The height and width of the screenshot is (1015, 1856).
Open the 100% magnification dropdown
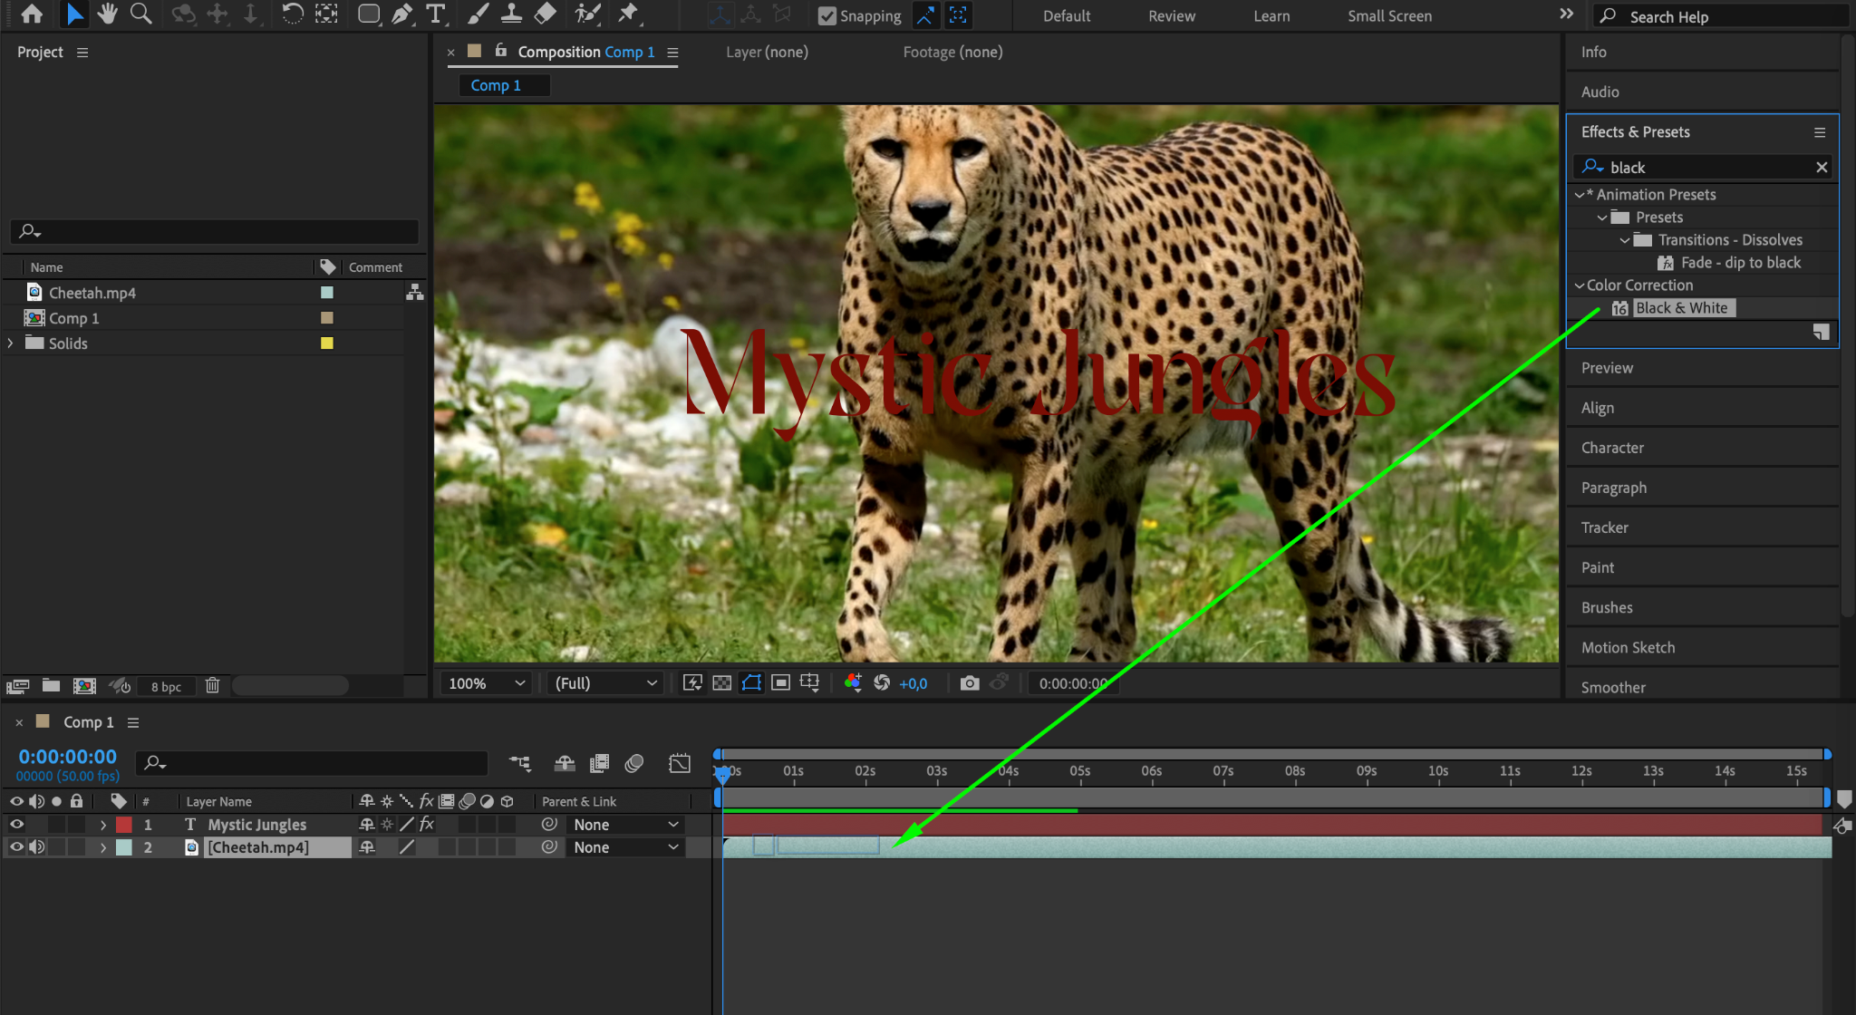[487, 683]
